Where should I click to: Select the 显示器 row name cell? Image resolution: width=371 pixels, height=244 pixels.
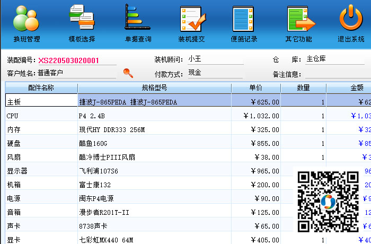41,169
